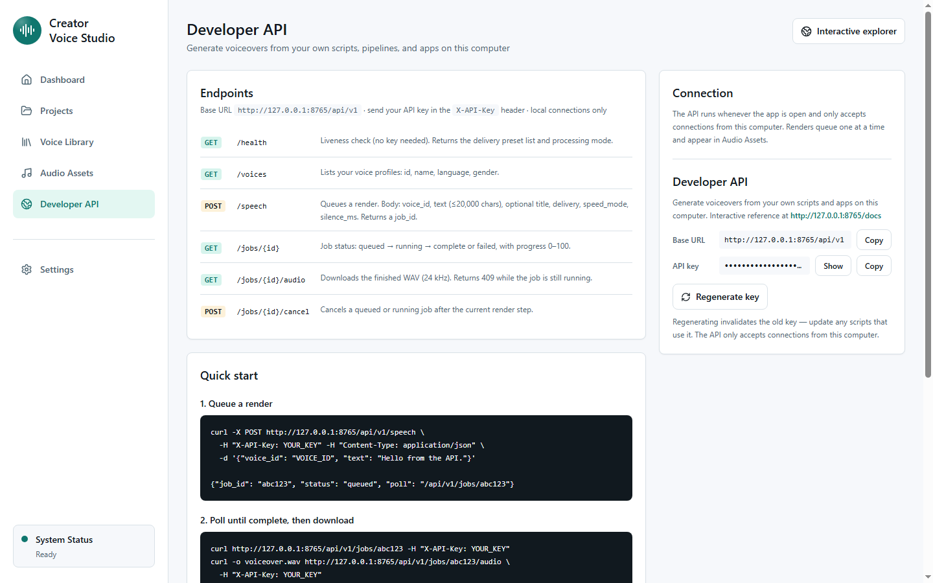Click the 'Downloads the finished WAV' description

coord(456,278)
